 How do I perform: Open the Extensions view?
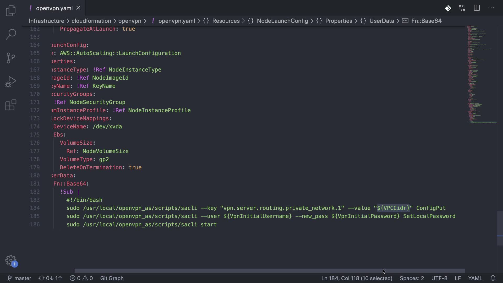[x=11, y=105]
